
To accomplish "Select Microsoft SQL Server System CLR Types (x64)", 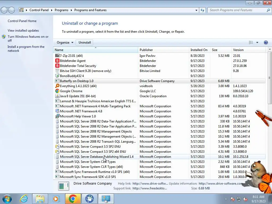I will tap(159, 167).
